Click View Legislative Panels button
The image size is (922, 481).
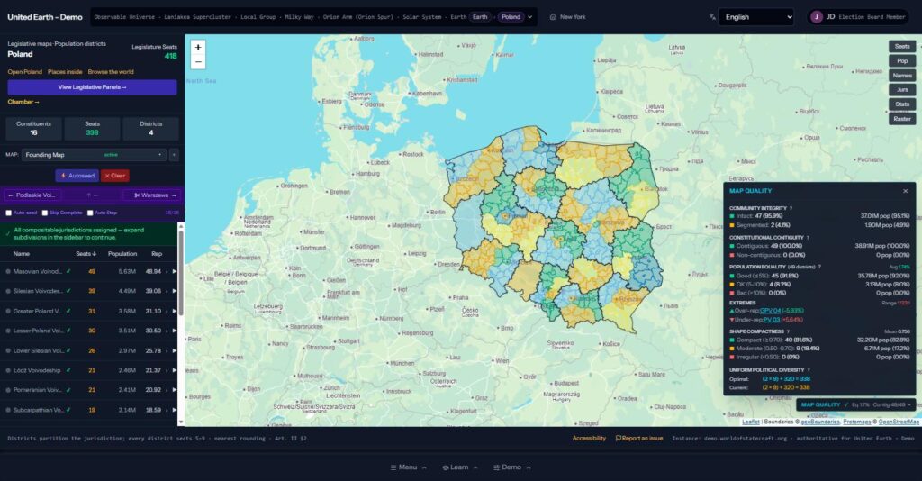tap(93, 87)
